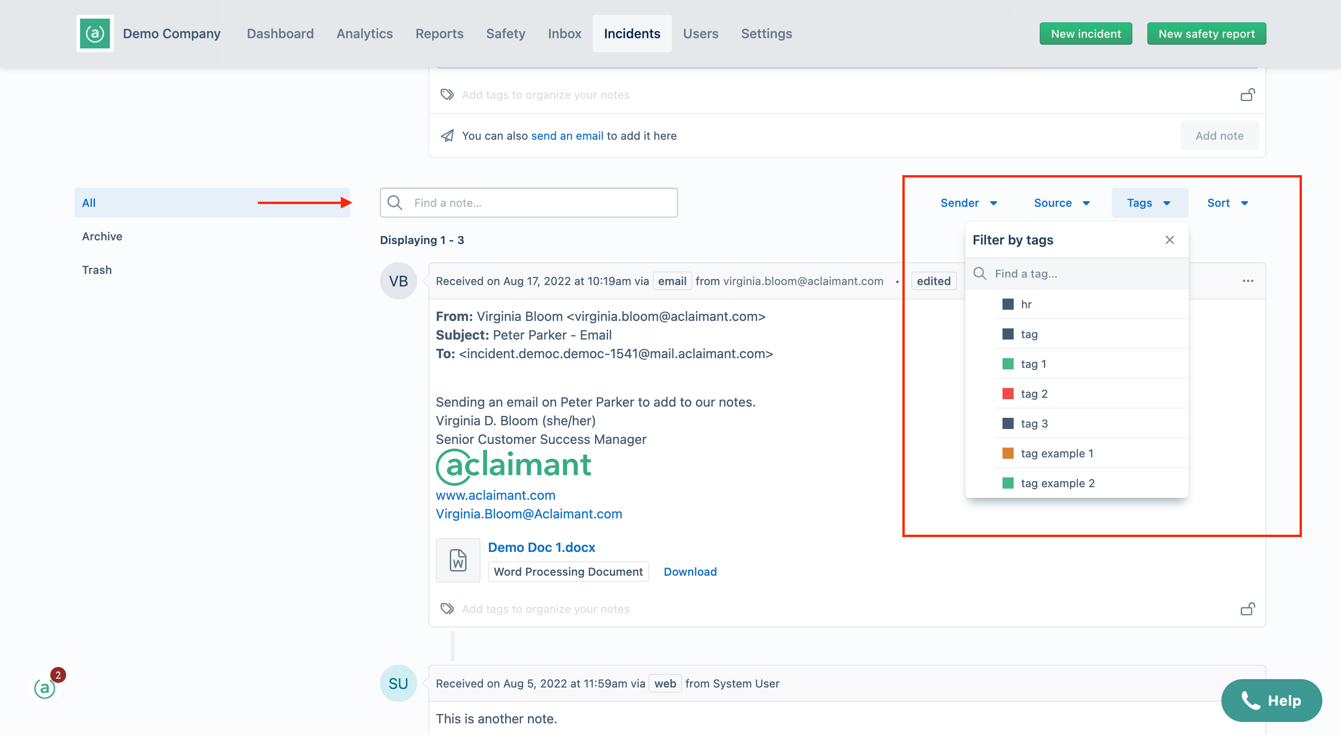Viewport: 1341px width, 735px height.
Task: Click the Word document file icon
Action: (458, 560)
